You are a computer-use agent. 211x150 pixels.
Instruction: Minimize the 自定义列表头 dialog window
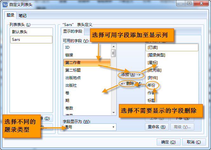[x=181, y=3]
